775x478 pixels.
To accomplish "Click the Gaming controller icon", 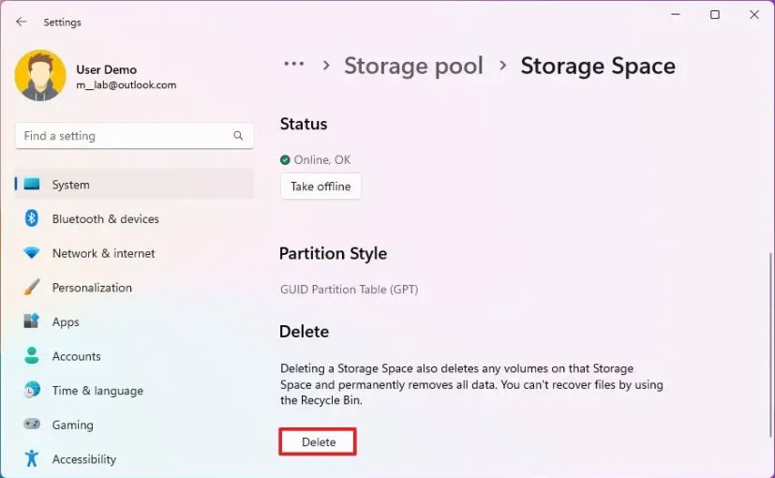I will coord(32,425).
